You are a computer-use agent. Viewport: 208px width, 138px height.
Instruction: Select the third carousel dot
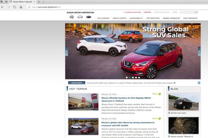(133, 78)
